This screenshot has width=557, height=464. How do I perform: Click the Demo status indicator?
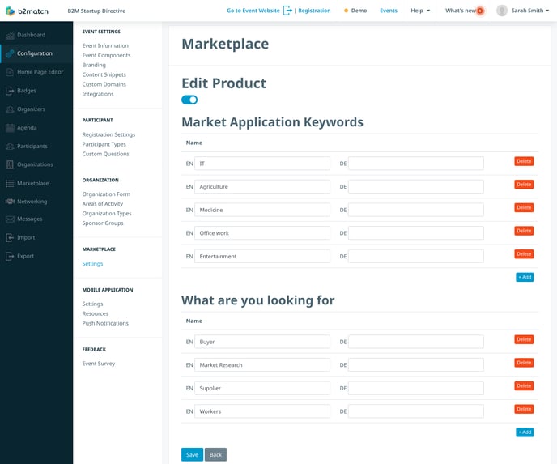pyautogui.click(x=355, y=11)
